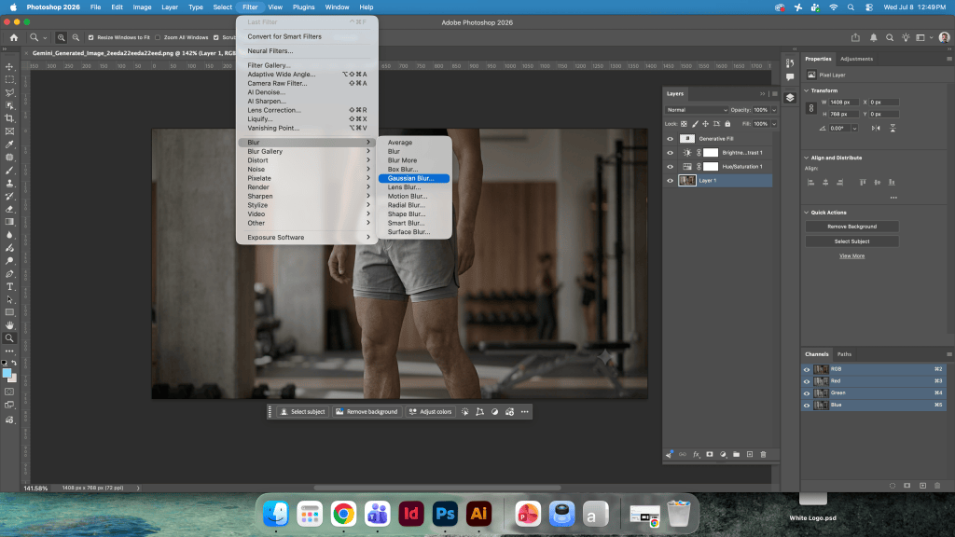Toggle the Resize Windows to Fit checkbox
Viewport: 955px width, 537px height.
pos(90,37)
